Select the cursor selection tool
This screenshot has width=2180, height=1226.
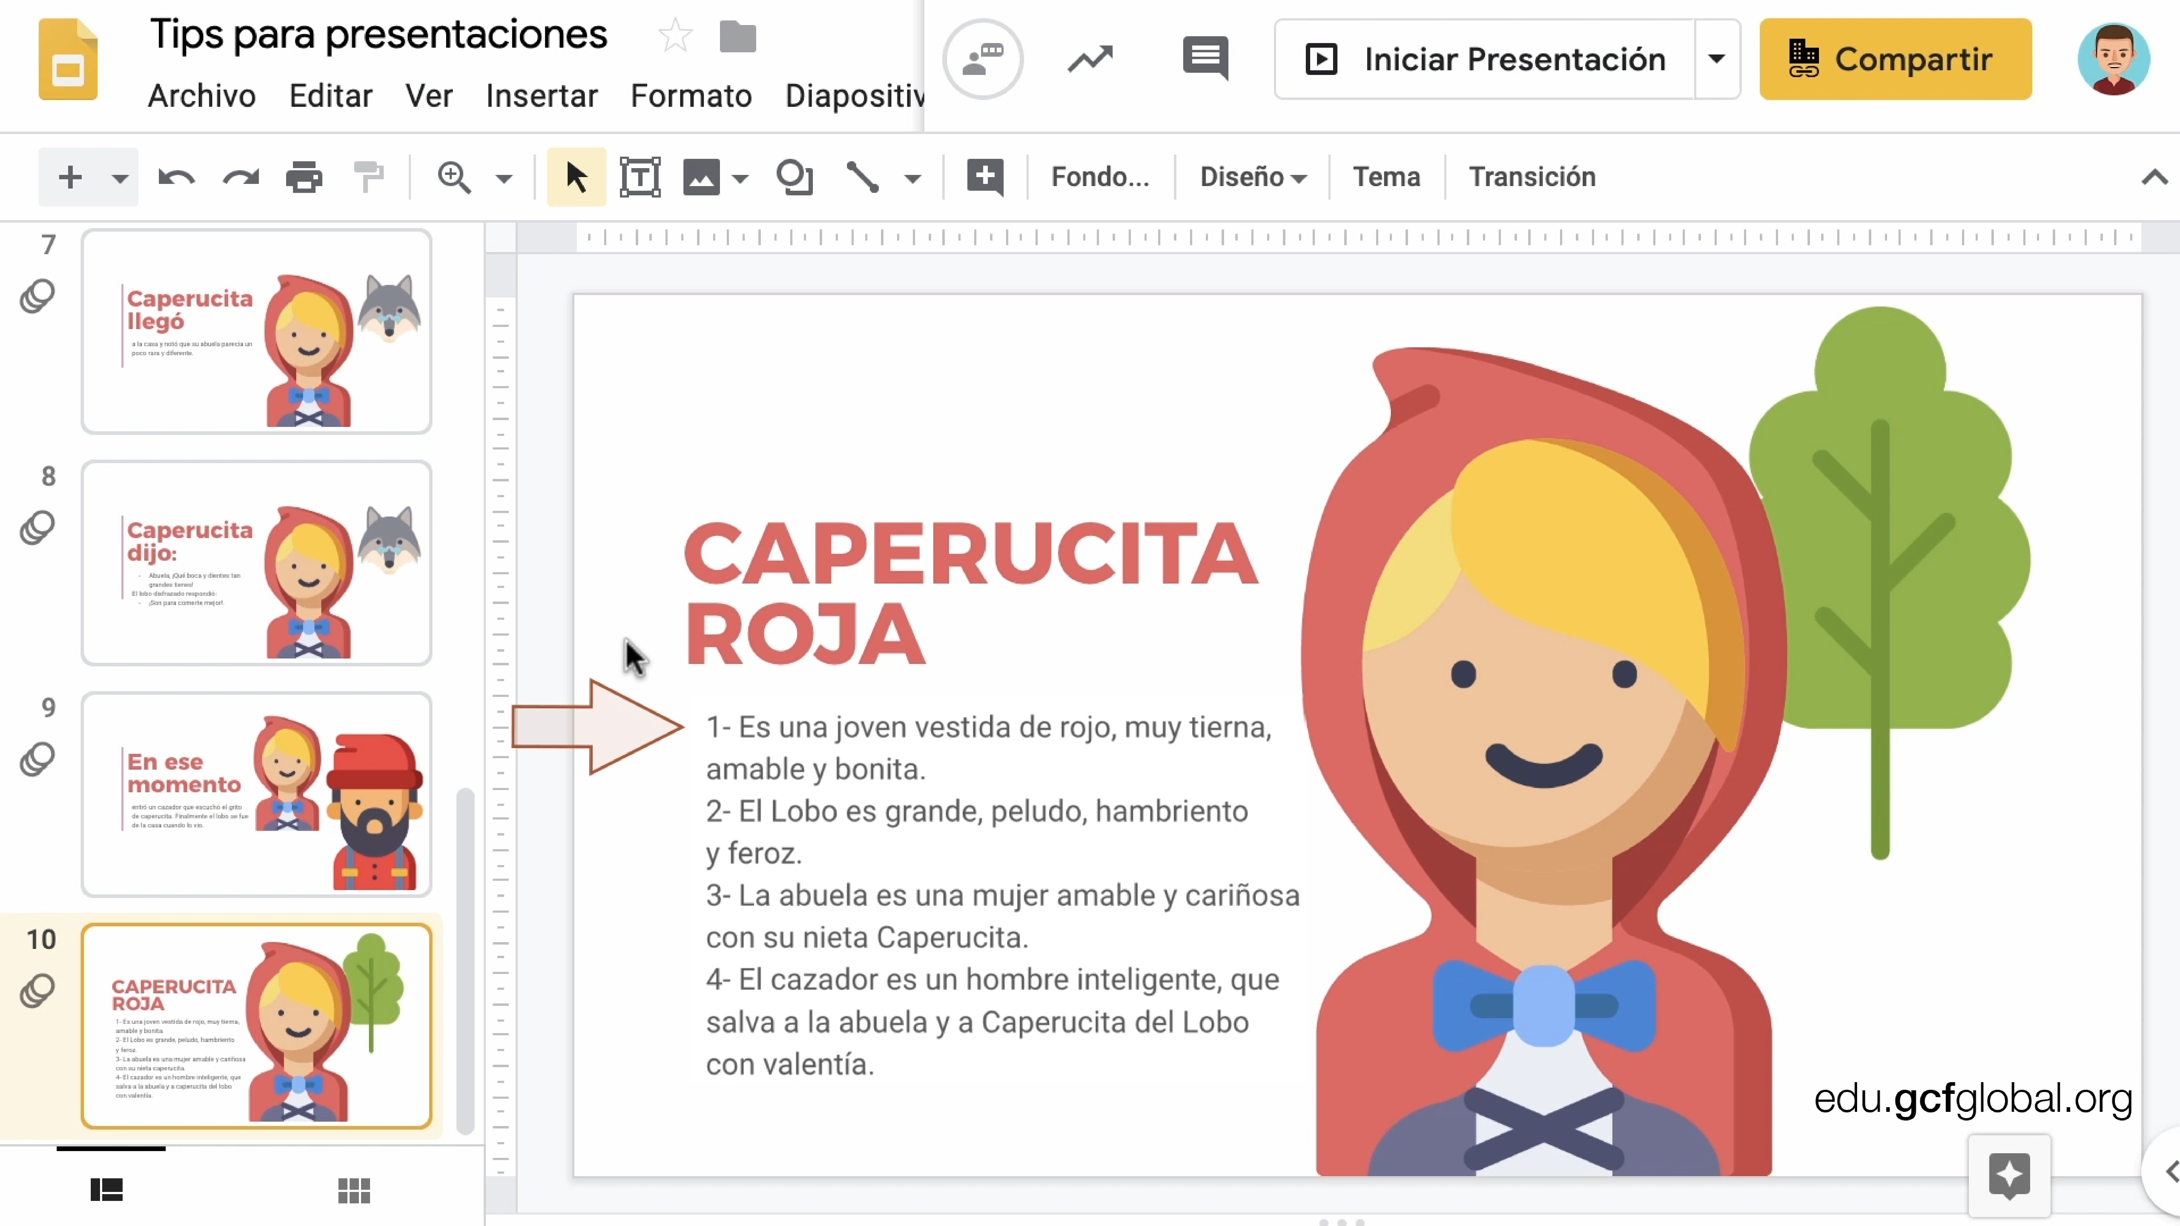click(576, 177)
